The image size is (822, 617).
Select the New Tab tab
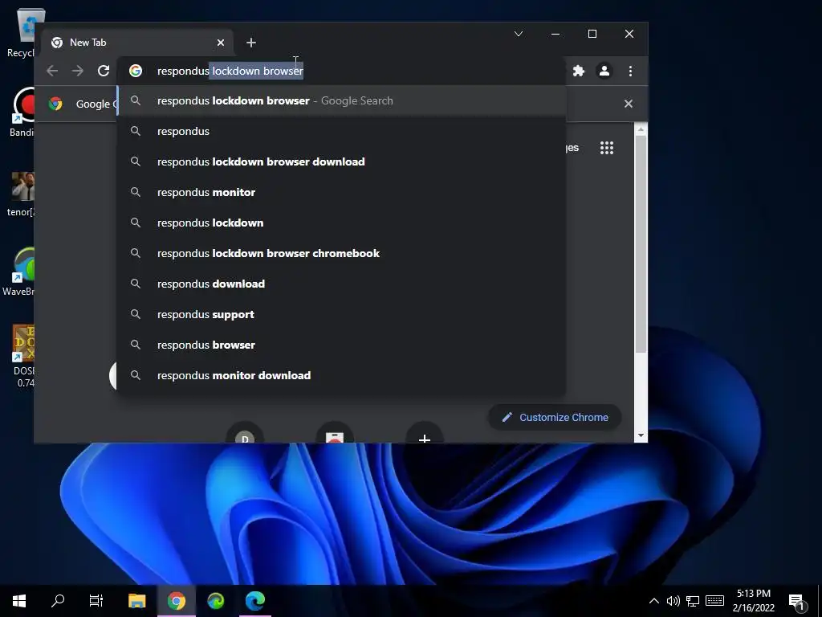tap(138, 43)
